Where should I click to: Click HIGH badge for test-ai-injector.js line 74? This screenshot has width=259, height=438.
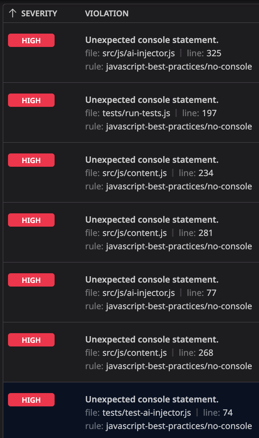pos(31,400)
